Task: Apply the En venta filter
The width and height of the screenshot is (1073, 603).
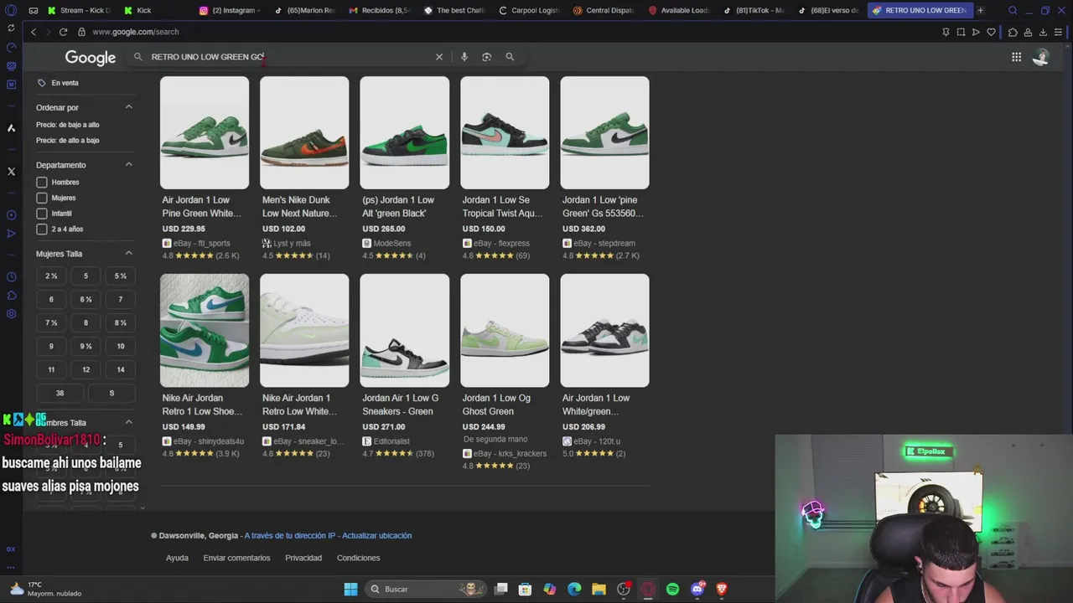Action: (x=58, y=83)
